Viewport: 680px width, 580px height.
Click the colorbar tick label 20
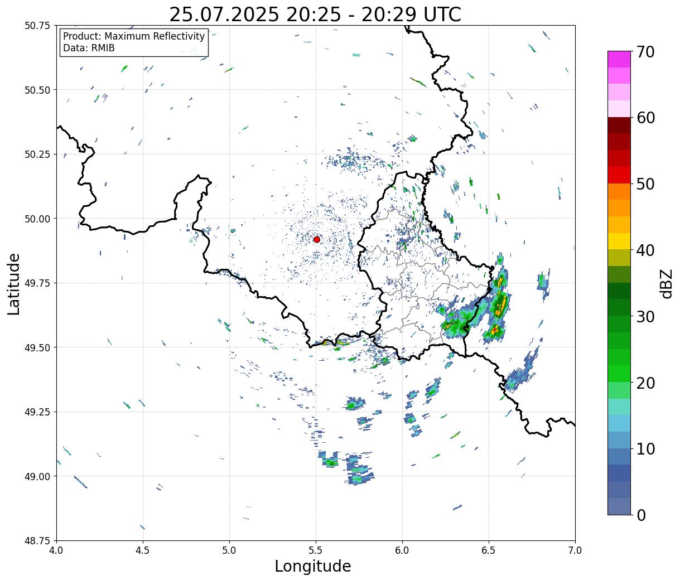pyautogui.click(x=646, y=383)
